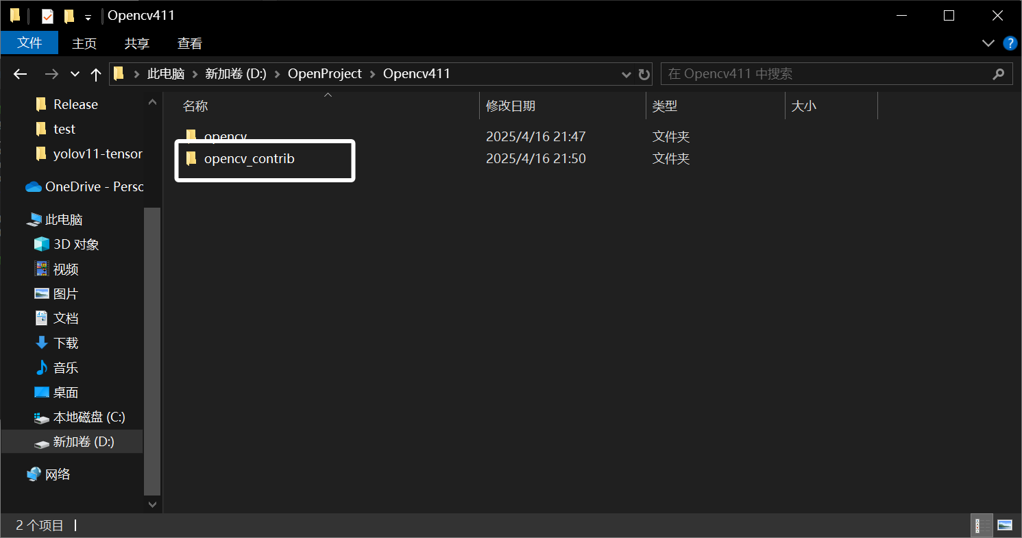Switch to details view in status bar

[x=982, y=525]
